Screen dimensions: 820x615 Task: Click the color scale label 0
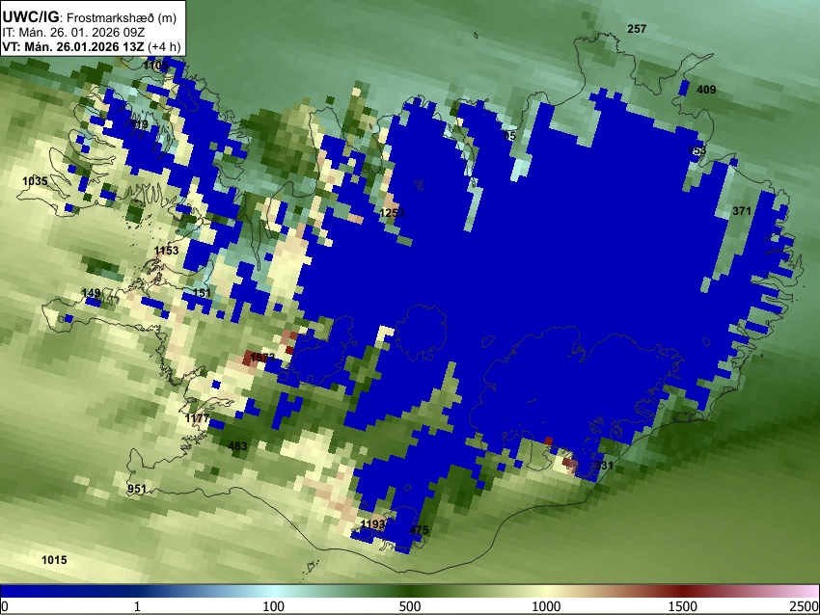click(x=5, y=606)
